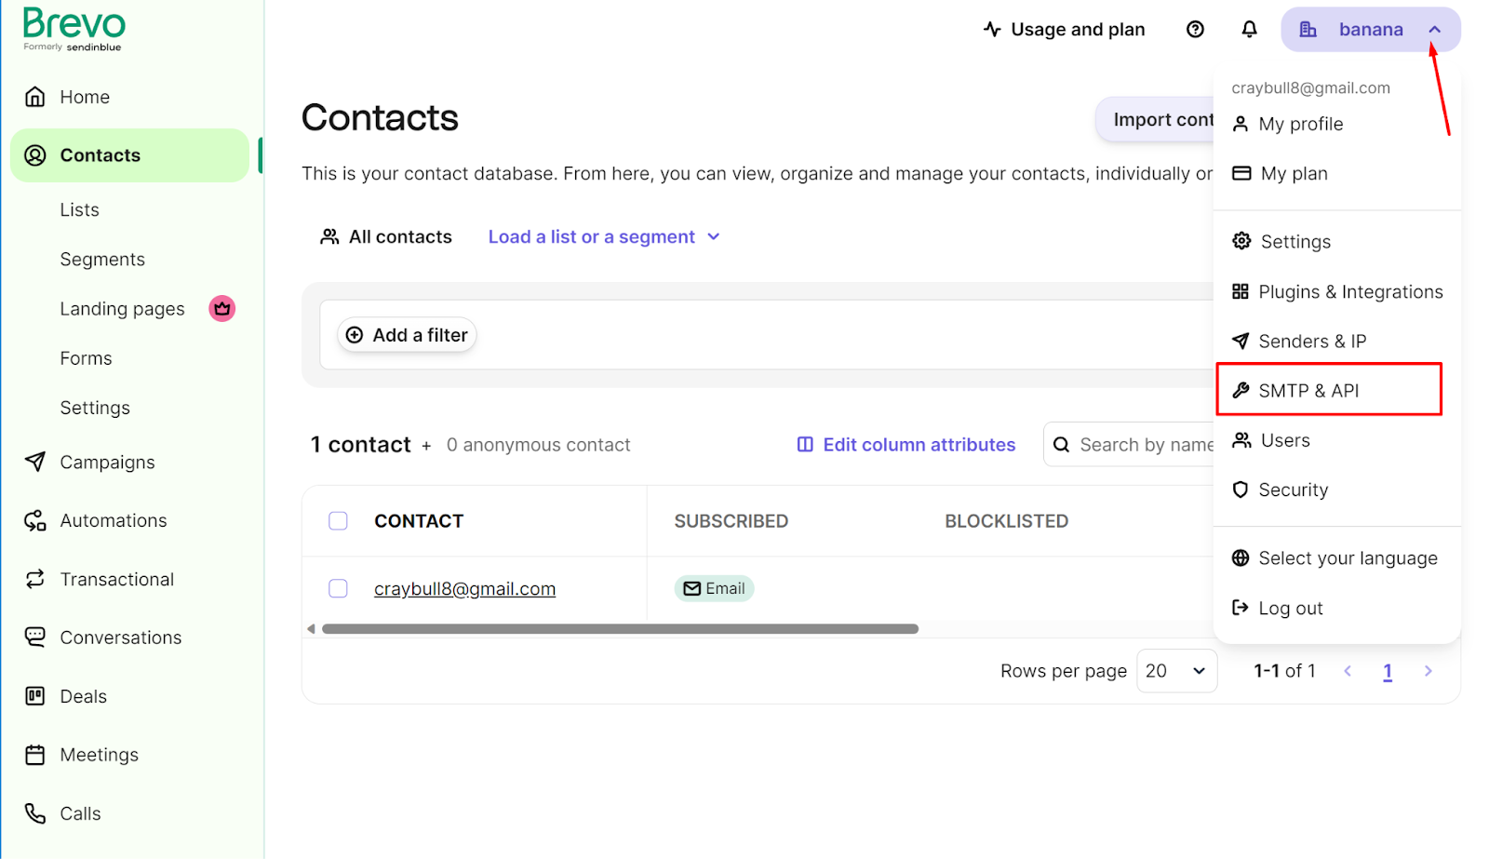
Task: Open the Rows per page 20 dropdown
Action: pyautogui.click(x=1176, y=671)
